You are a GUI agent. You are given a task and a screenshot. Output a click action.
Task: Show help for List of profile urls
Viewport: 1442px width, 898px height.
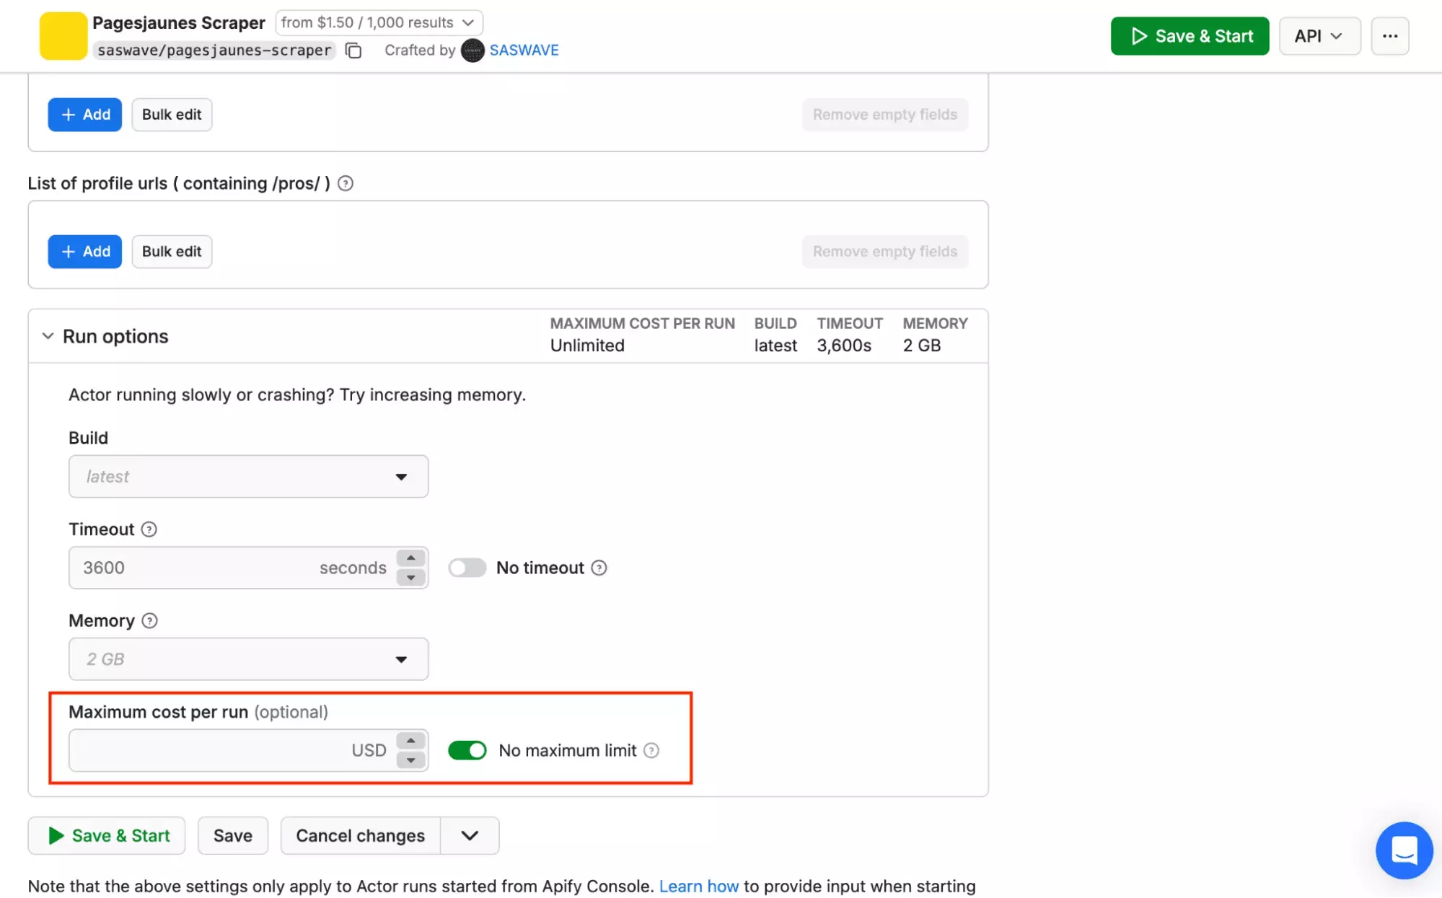click(346, 183)
